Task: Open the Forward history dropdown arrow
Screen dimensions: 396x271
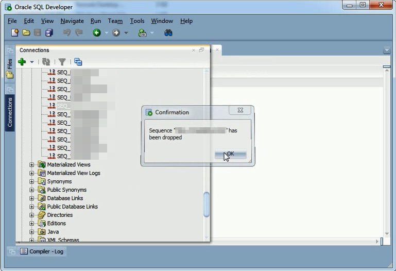Action: 126,33
